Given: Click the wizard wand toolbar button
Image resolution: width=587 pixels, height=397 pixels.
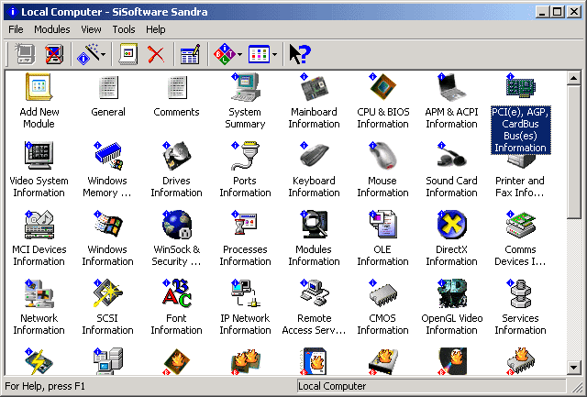Looking at the screenshot, I should [87, 54].
